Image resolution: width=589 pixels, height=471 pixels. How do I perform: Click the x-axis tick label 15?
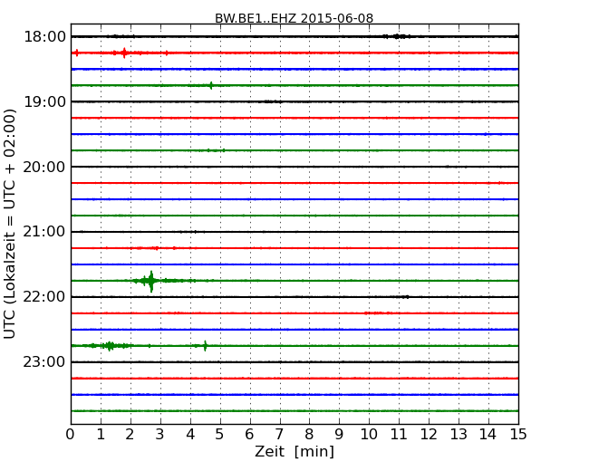point(518,435)
